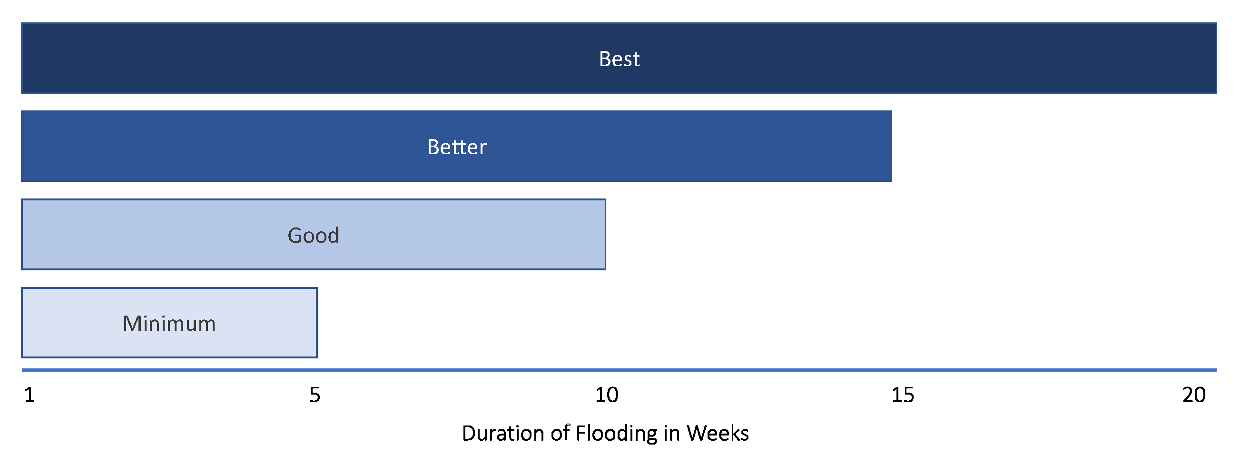Click the word Weeks in axis title

[718, 433]
